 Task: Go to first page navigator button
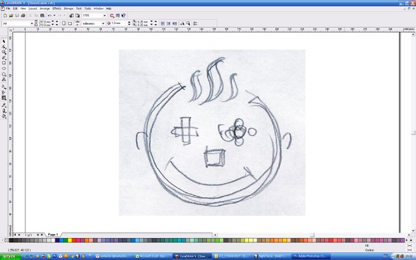point(15,235)
